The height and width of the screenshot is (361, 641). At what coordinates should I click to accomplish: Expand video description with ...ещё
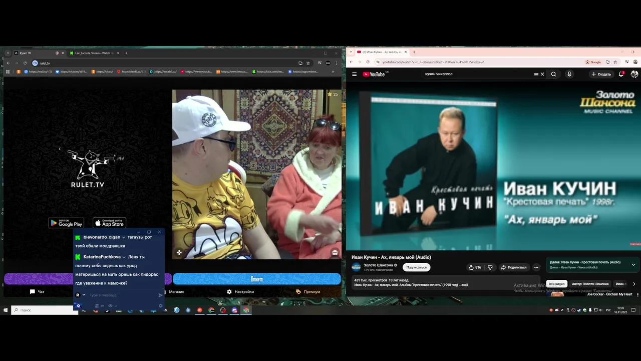click(464, 285)
